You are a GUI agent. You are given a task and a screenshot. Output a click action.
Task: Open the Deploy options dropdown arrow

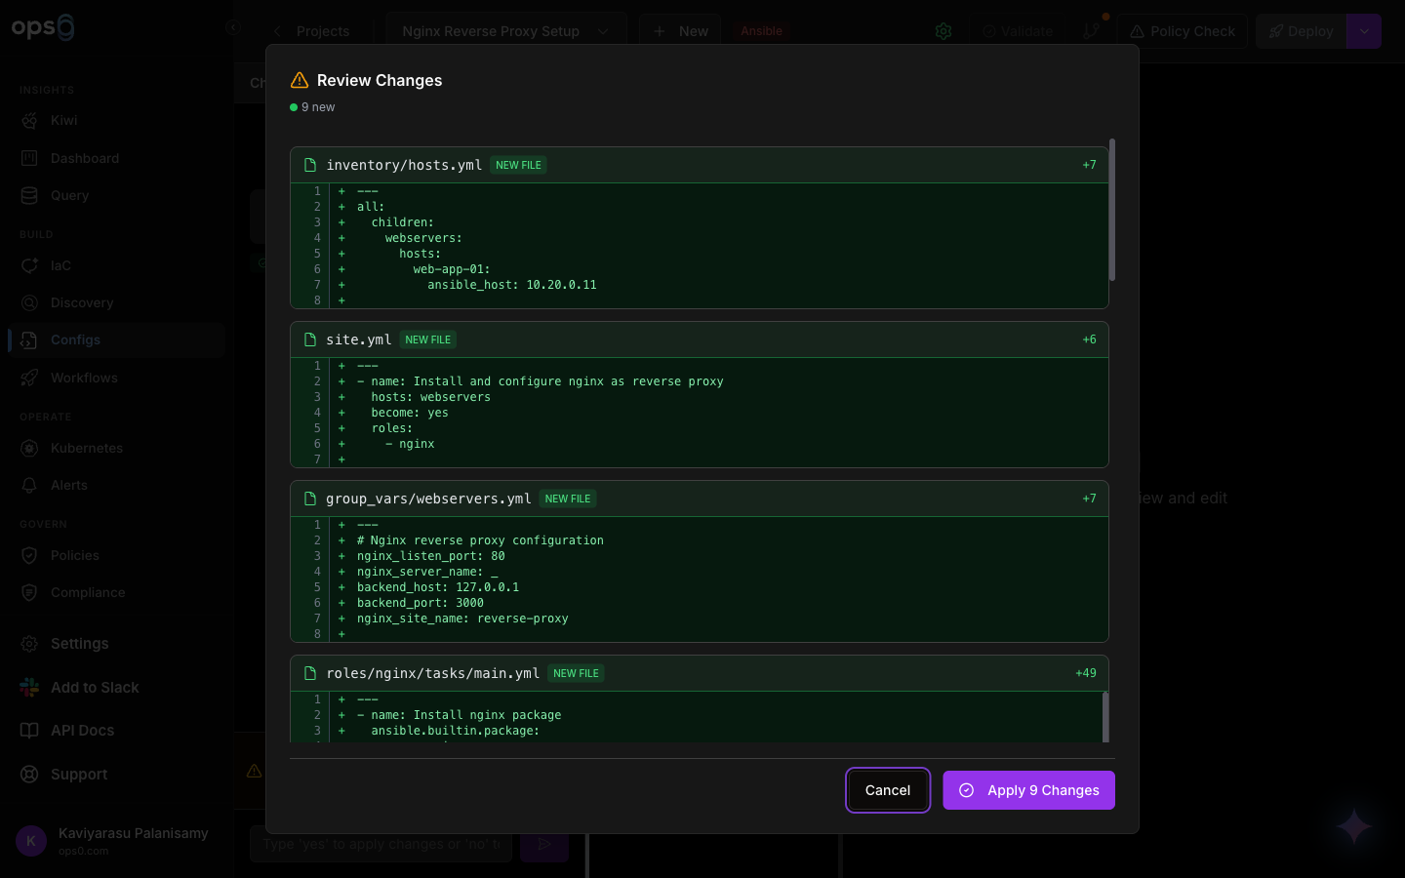tap(1364, 31)
